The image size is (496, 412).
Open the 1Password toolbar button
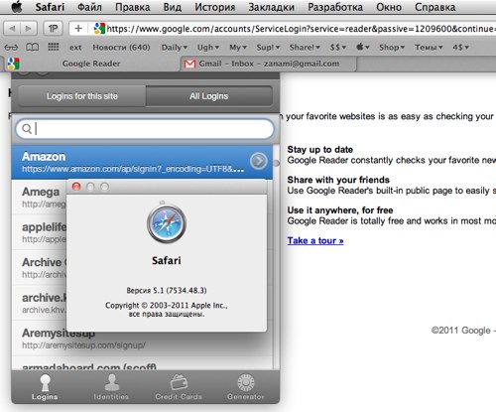(x=53, y=29)
